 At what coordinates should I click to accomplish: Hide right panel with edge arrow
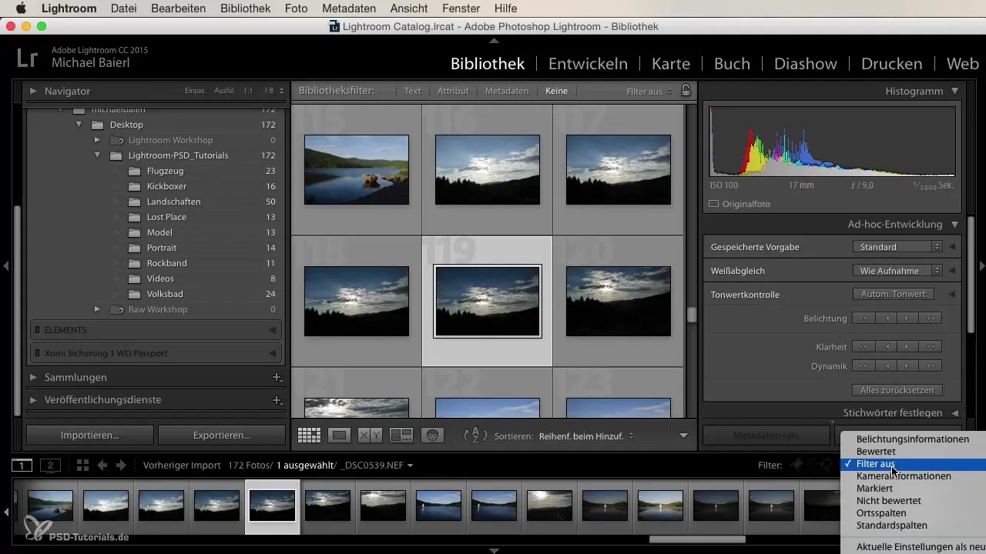coord(981,266)
